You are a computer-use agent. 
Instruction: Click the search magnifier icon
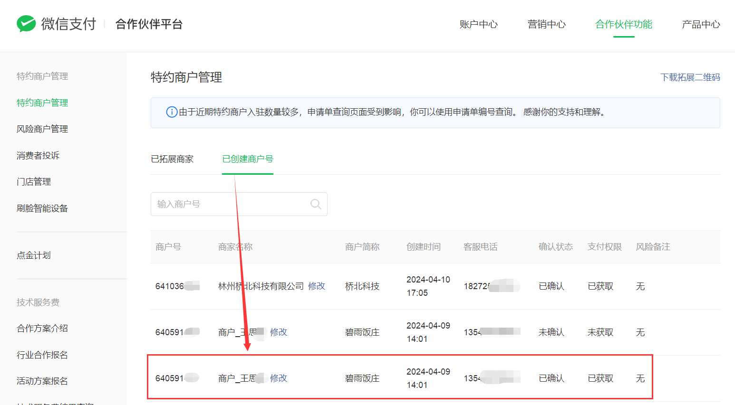[x=315, y=204]
